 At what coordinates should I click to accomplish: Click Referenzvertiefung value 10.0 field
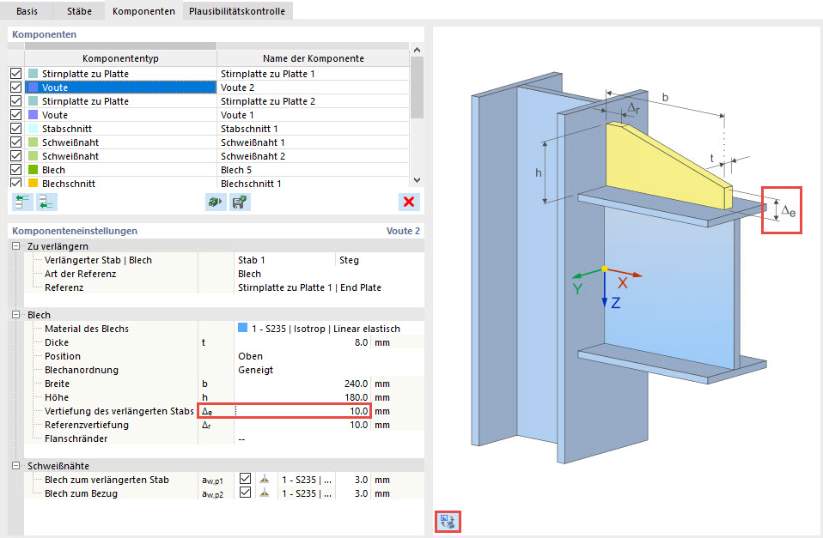pyautogui.click(x=302, y=425)
